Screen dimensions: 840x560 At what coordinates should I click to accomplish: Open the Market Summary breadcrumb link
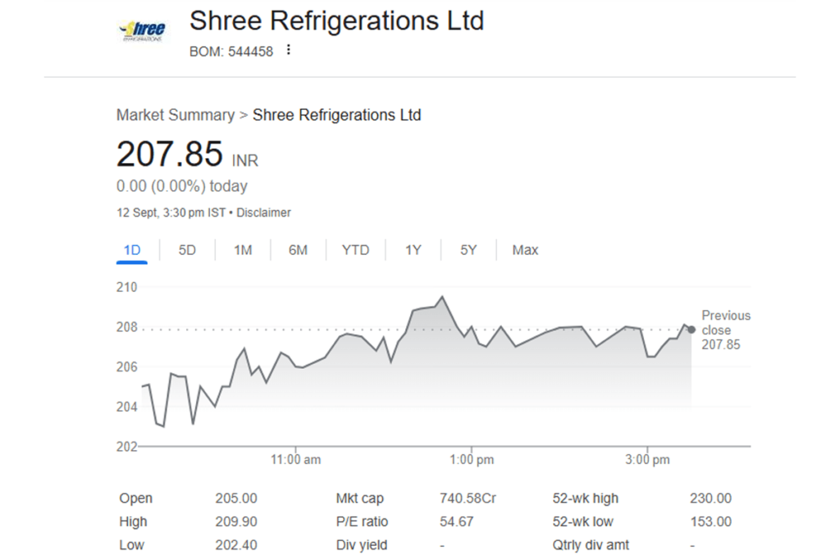pyautogui.click(x=175, y=115)
